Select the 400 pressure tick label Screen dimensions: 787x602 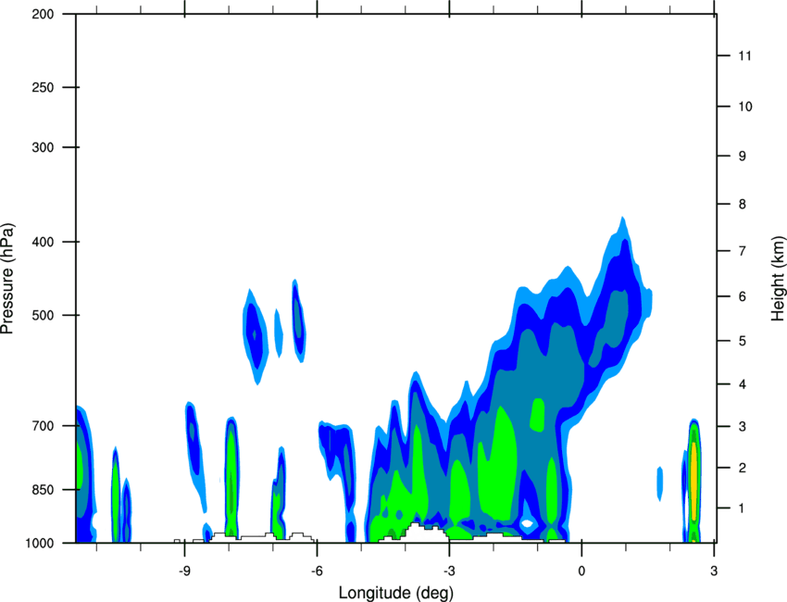coord(43,242)
